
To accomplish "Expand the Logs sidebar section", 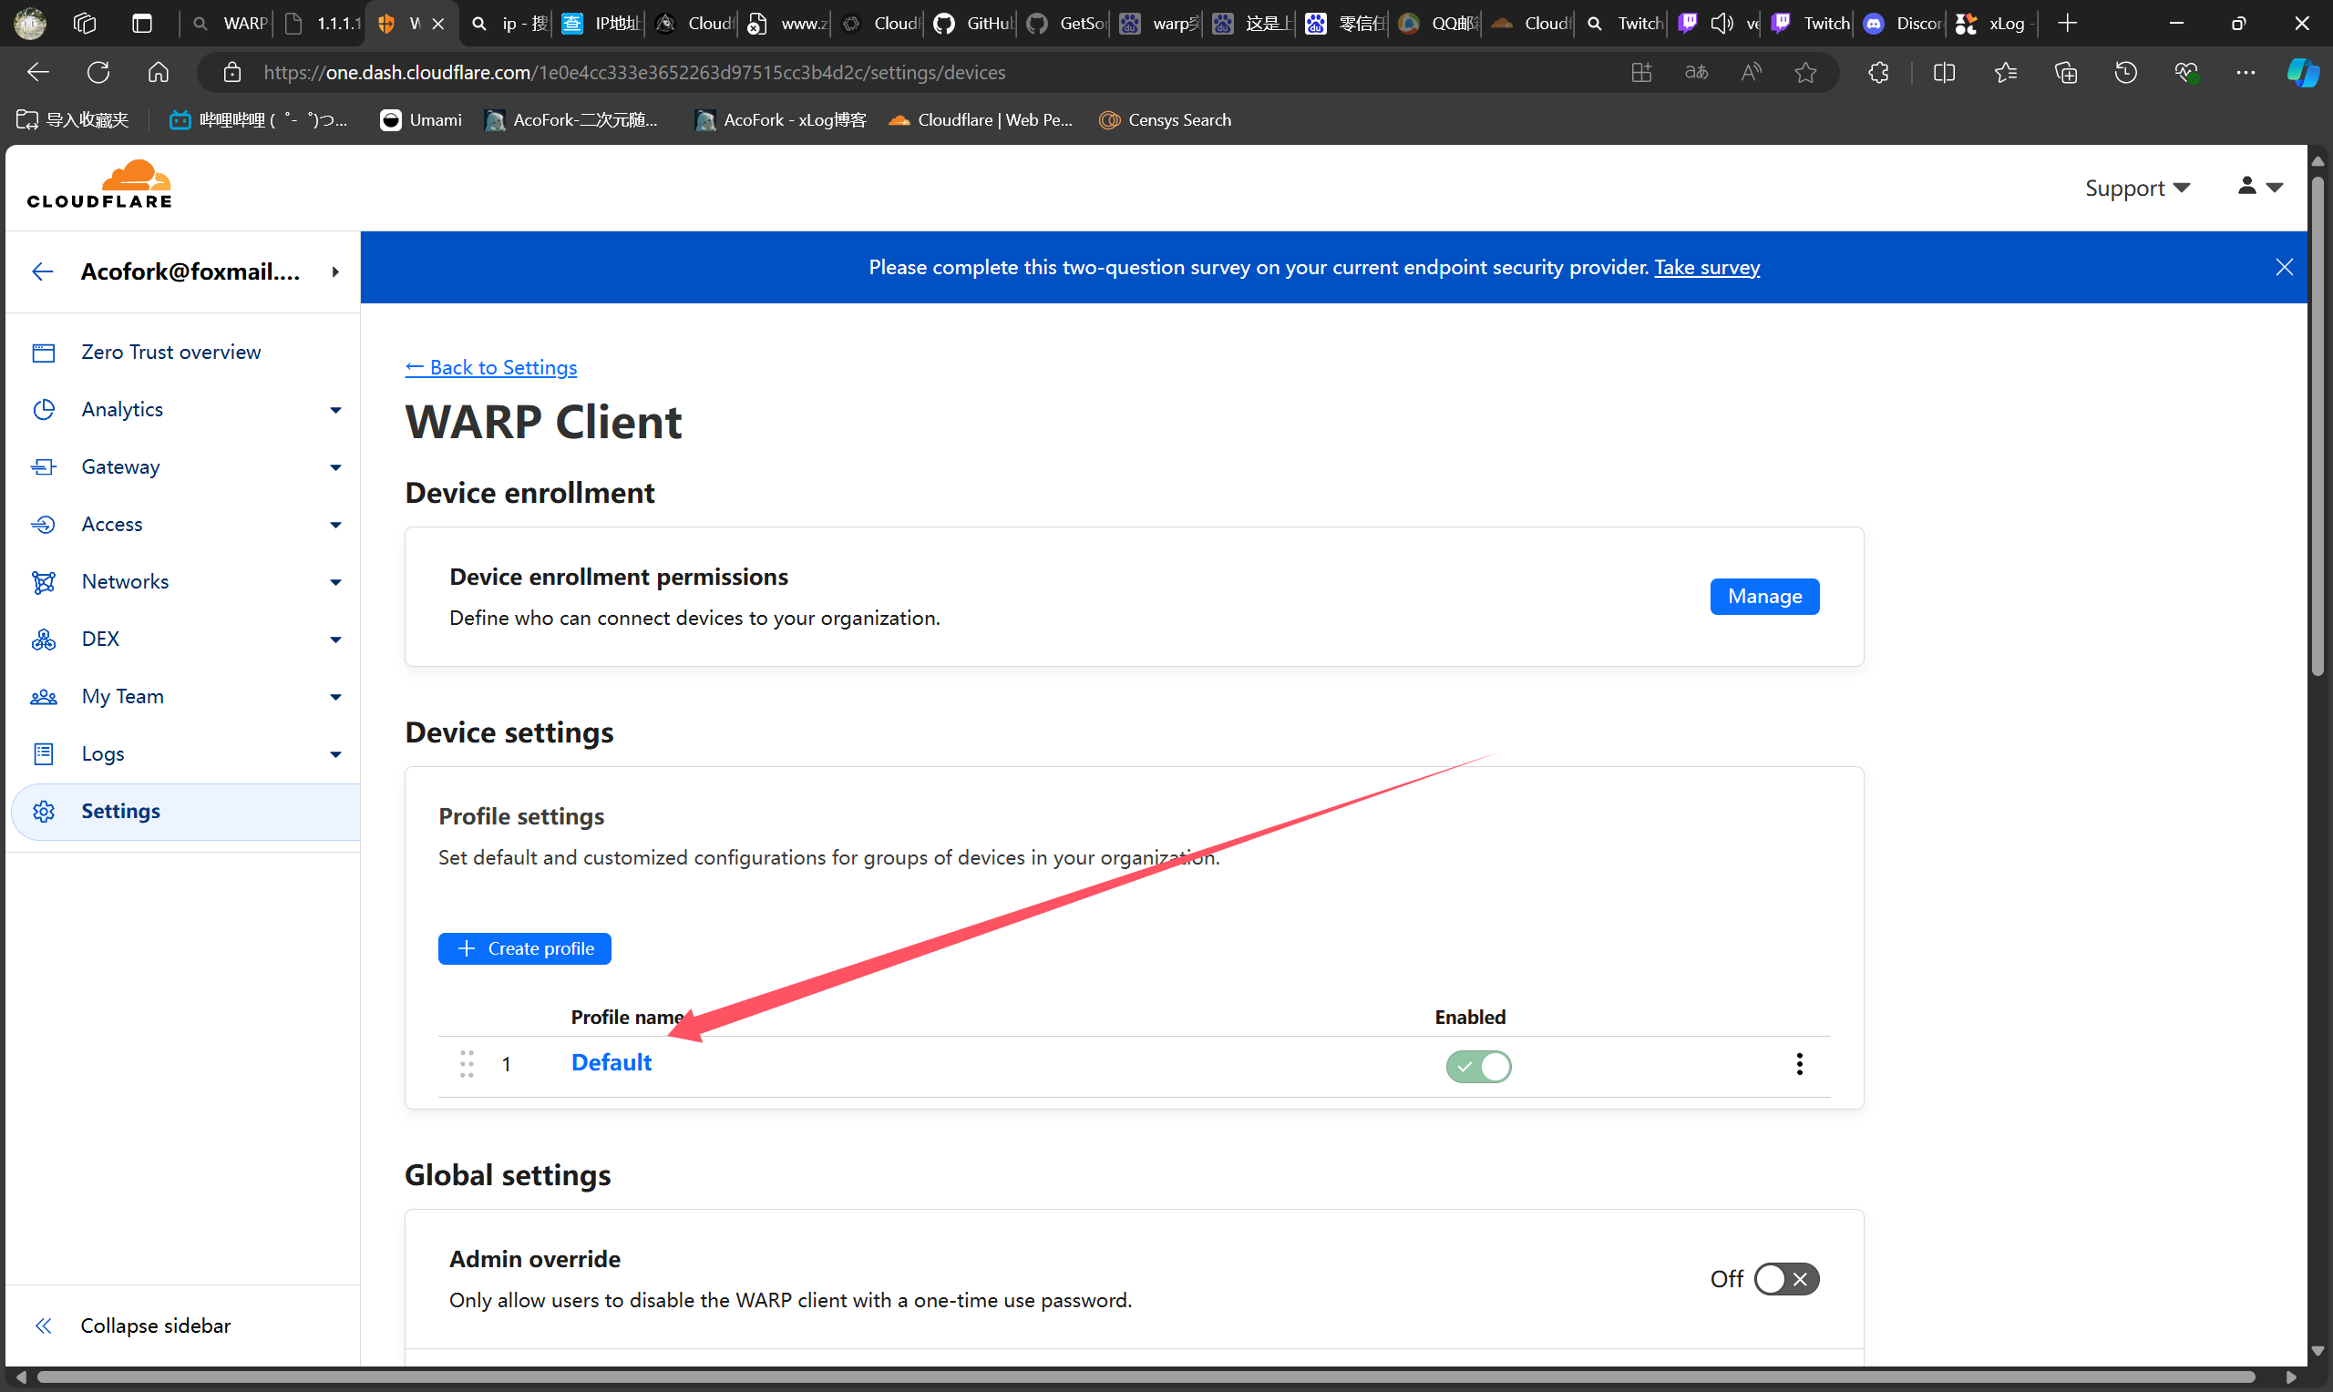I will (334, 754).
